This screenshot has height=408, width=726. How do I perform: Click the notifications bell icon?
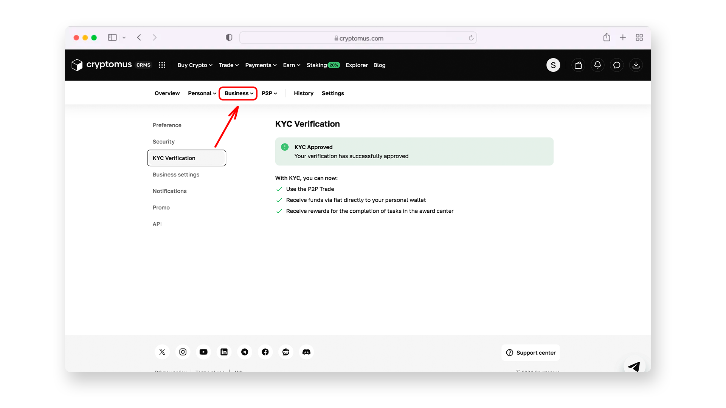[x=597, y=65]
